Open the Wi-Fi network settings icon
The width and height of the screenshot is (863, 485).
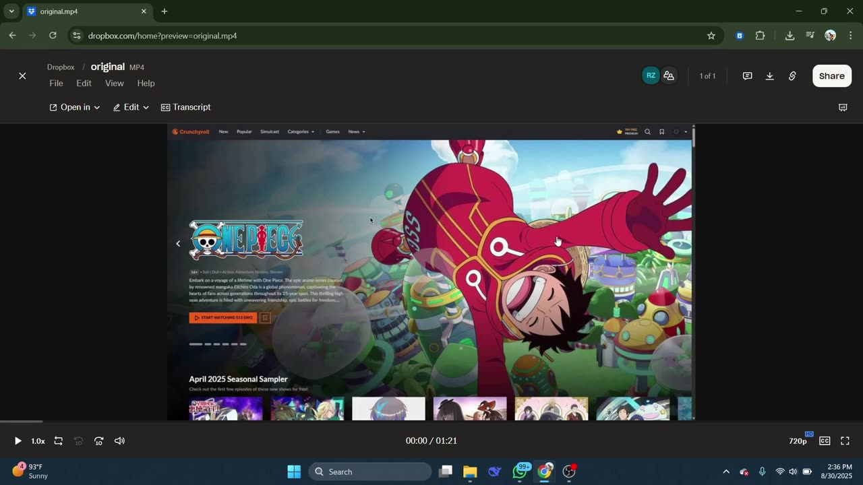pos(779,472)
